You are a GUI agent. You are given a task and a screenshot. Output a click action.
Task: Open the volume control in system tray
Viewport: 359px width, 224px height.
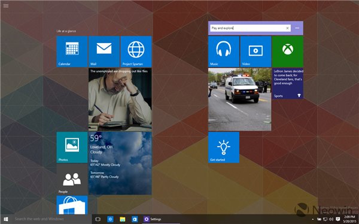pyautogui.click(x=331, y=219)
